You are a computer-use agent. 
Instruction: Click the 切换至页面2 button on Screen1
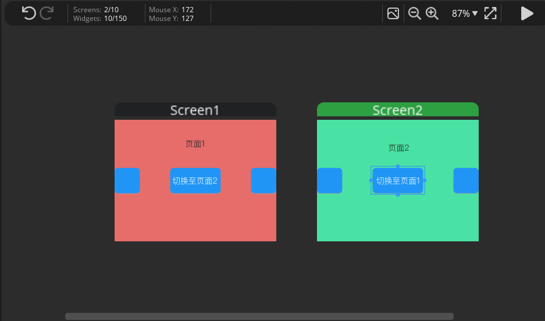point(195,181)
